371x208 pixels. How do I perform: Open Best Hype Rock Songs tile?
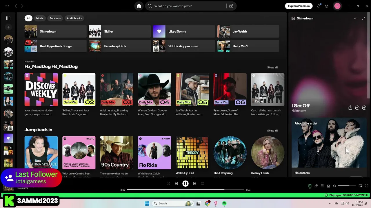click(x=55, y=46)
